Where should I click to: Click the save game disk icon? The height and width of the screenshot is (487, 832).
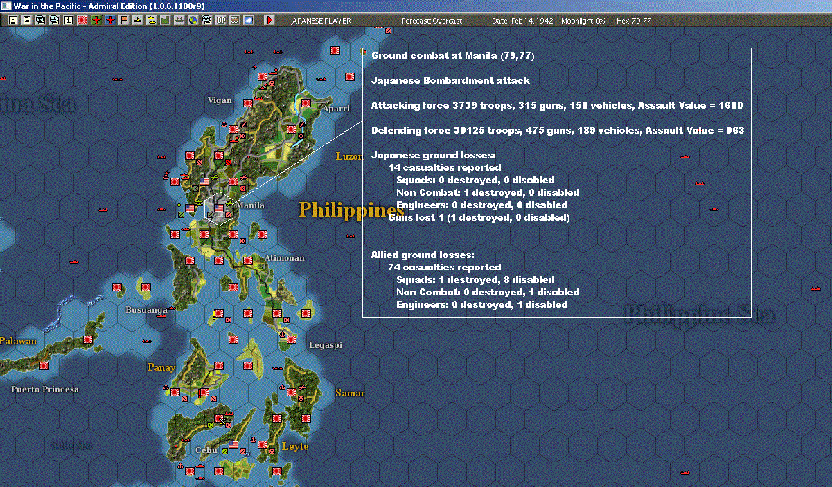click(12, 20)
